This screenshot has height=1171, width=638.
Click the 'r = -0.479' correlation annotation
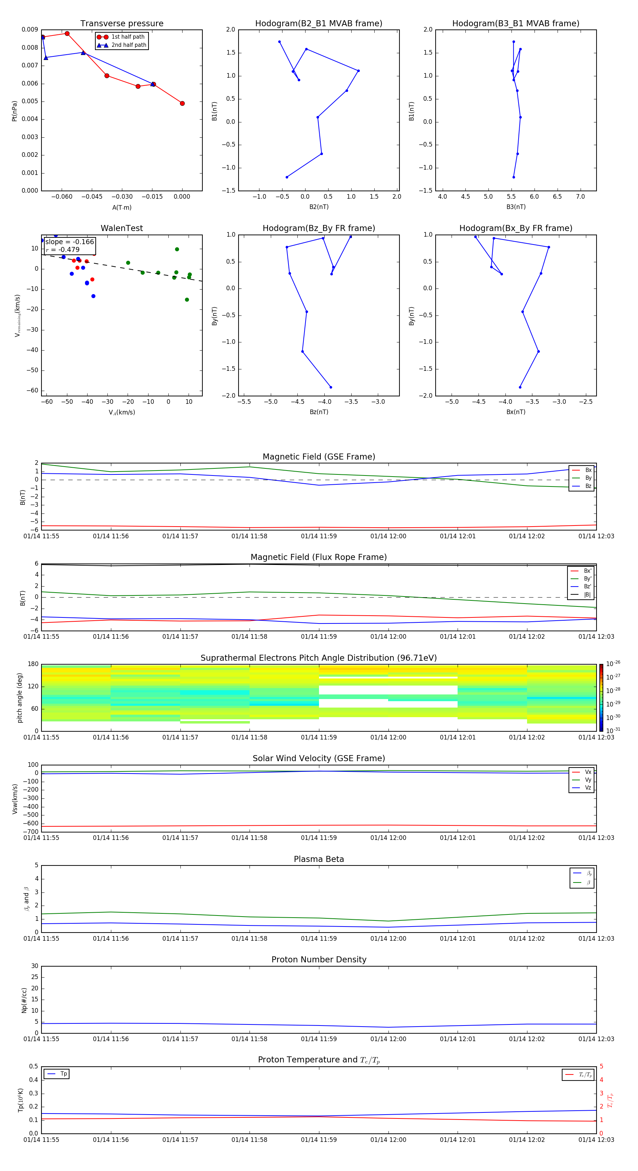coord(63,249)
